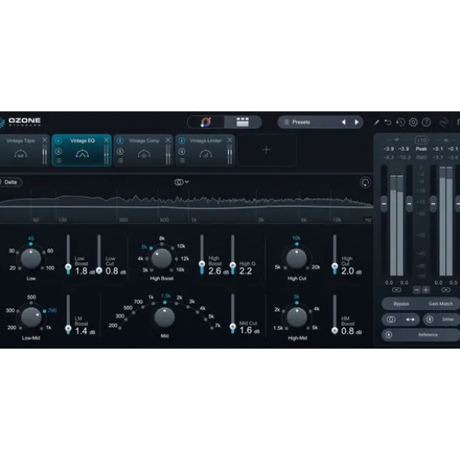Remove the Vintage Comp module

click(x=168, y=140)
